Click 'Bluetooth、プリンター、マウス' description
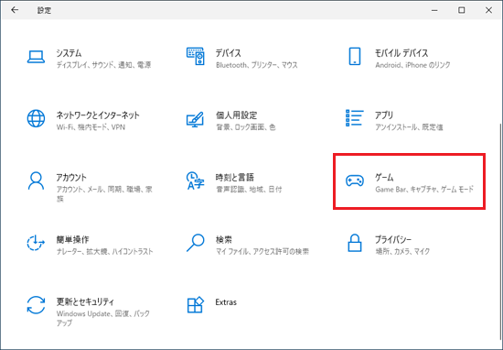503x350 pixels. (257, 65)
